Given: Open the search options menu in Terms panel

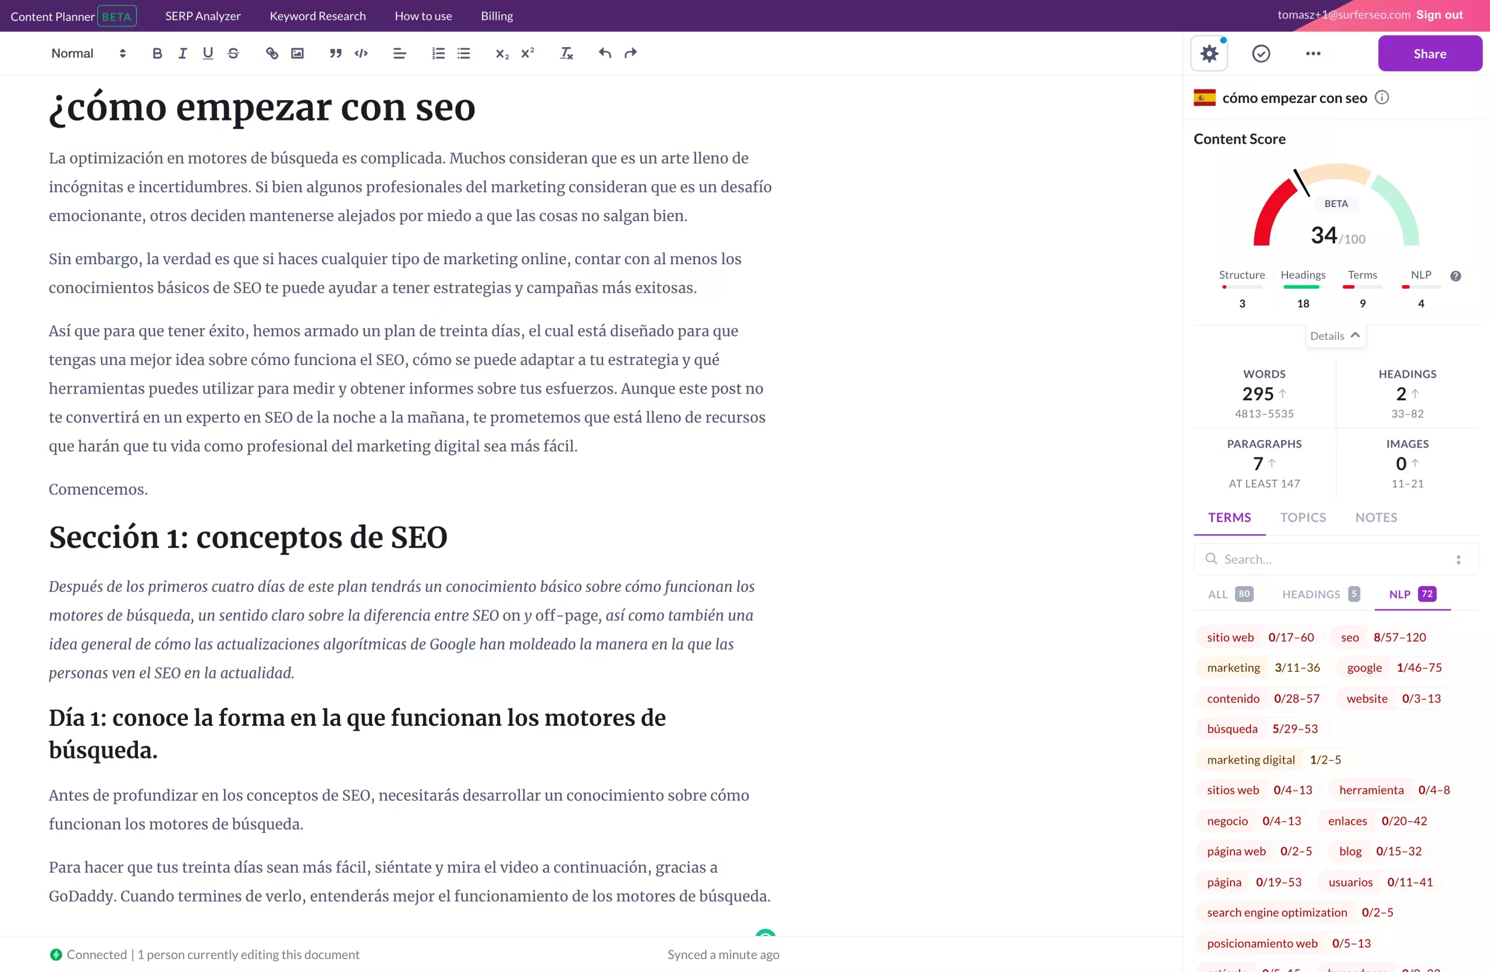Looking at the screenshot, I should tap(1459, 558).
